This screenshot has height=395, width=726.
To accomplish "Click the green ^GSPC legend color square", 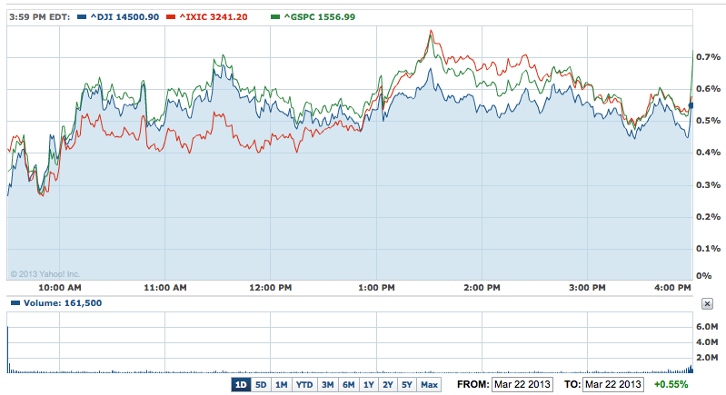I will click(276, 17).
